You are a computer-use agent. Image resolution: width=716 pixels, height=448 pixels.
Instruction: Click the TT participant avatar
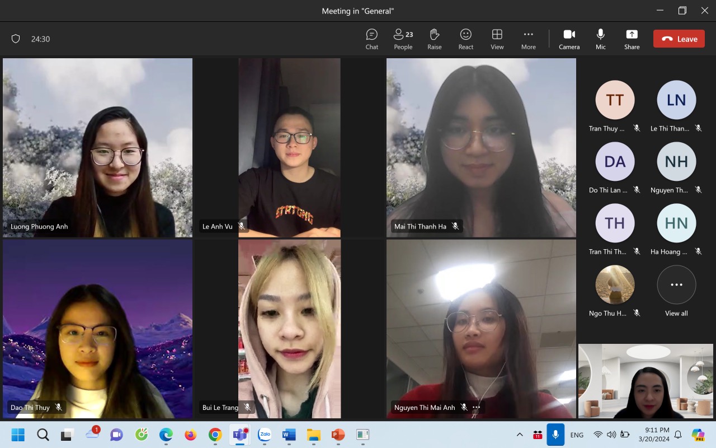coord(615,100)
